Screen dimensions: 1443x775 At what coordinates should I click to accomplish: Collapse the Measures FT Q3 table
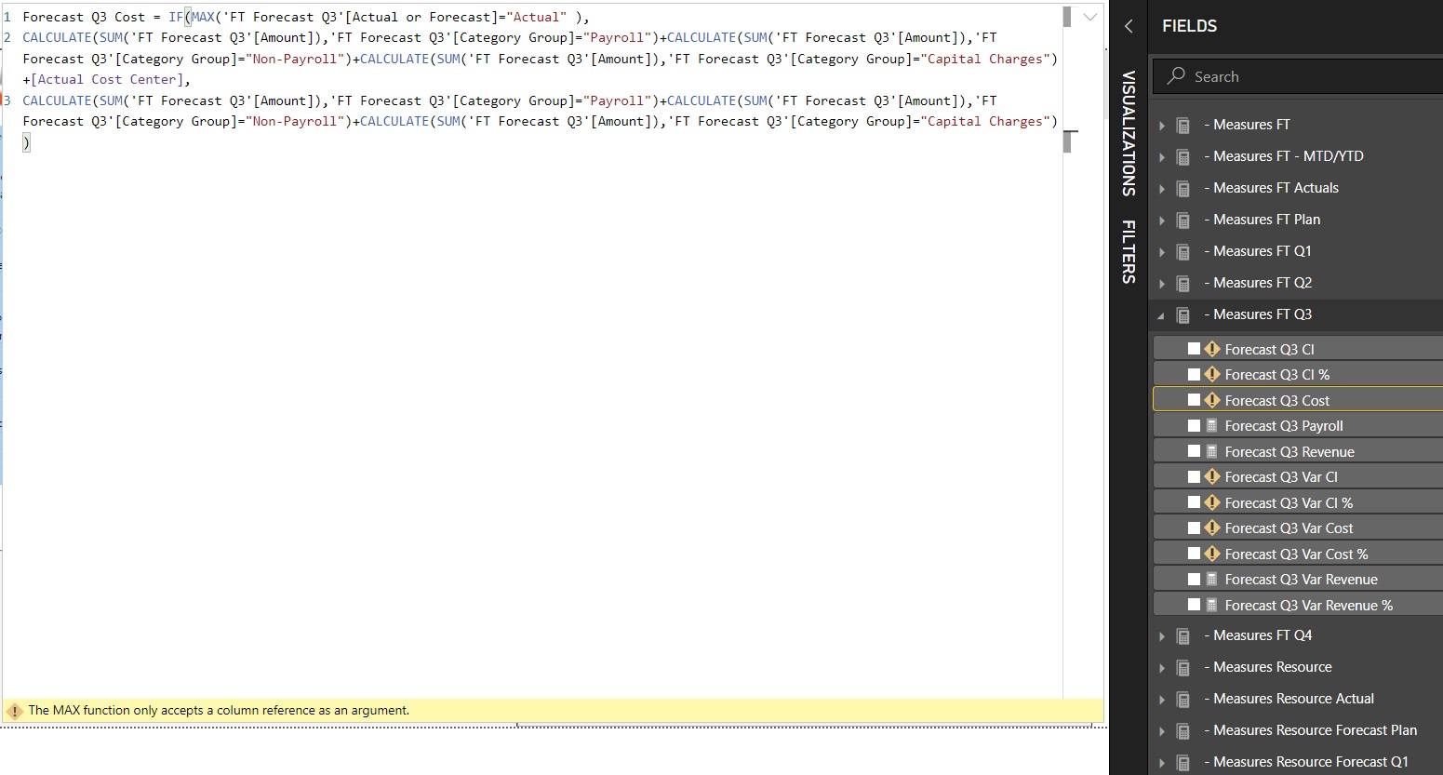point(1161,316)
